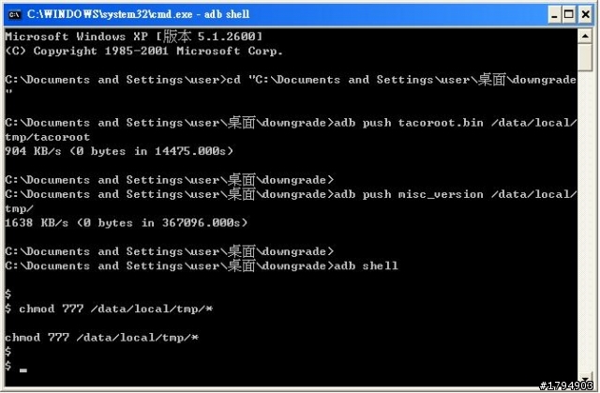The height and width of the screenshot is (393, 600).
Task: Click the "adb shell" command text
Action: [x=367, y=266]
